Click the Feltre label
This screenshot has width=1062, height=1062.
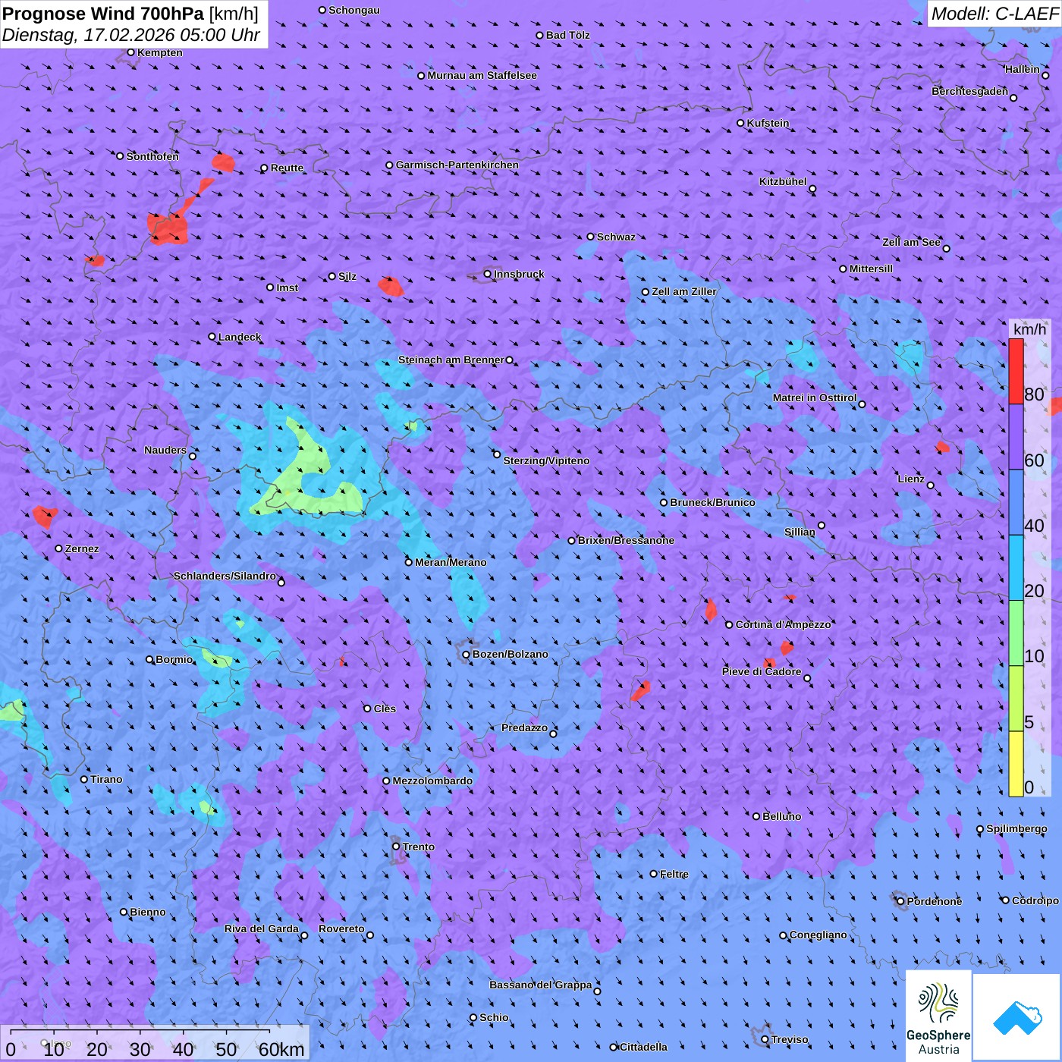click(x=674, y=874)
